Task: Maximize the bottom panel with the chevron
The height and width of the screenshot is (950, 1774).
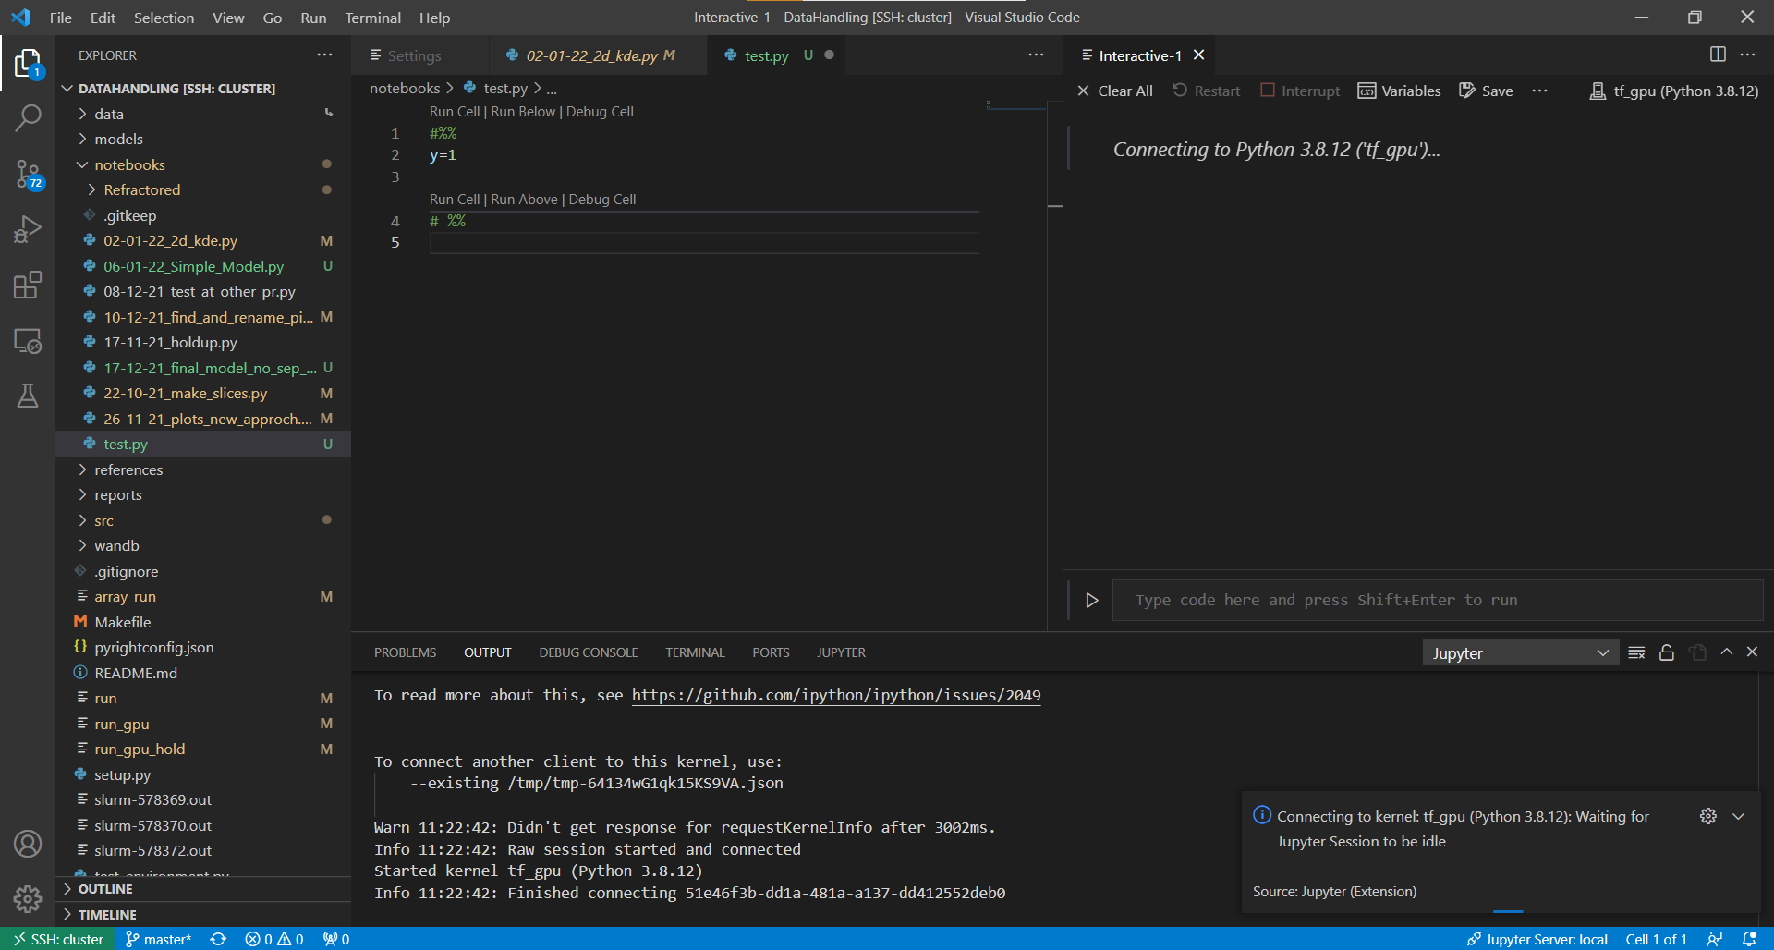Action: (x=1726, y=652)
